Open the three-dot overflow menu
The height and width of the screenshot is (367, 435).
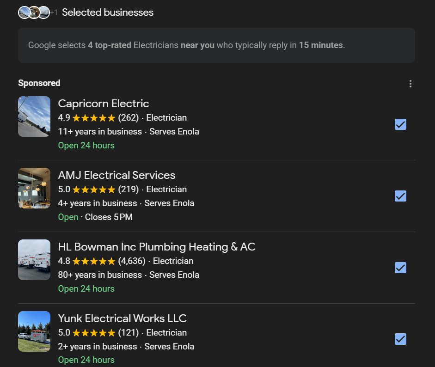tap(410, 83)
